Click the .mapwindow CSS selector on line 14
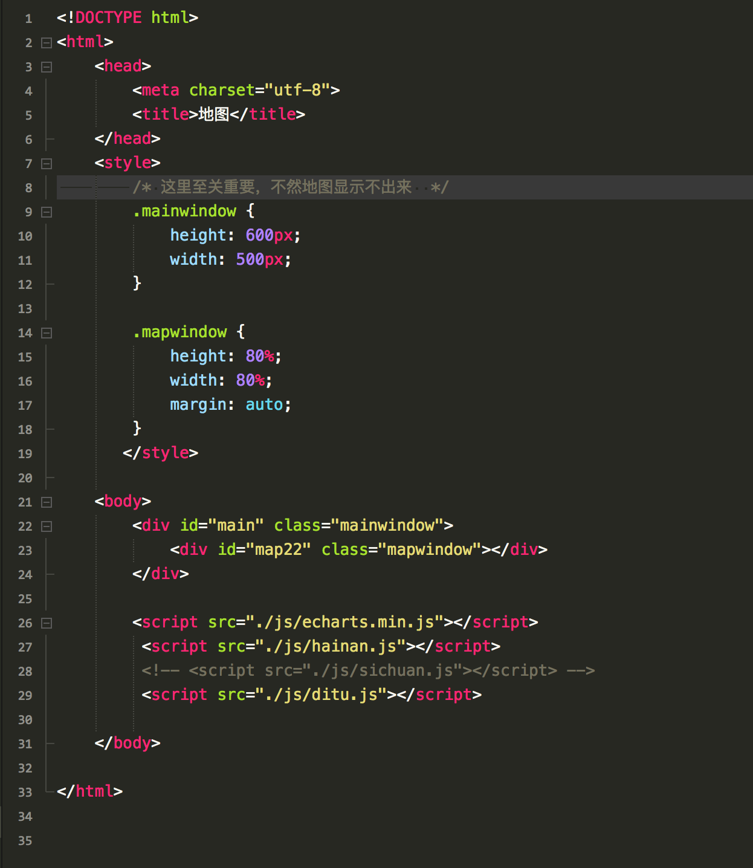The image size is (753, 868). [179, 332]
